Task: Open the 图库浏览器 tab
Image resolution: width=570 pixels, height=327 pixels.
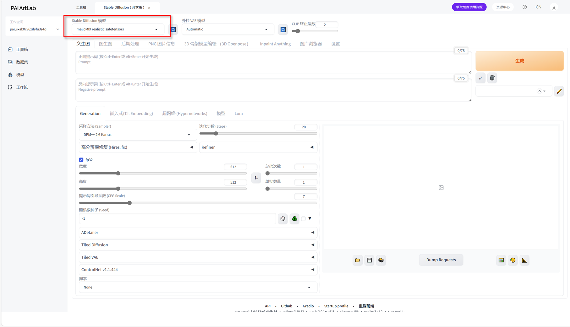Action: click(311, 44)
